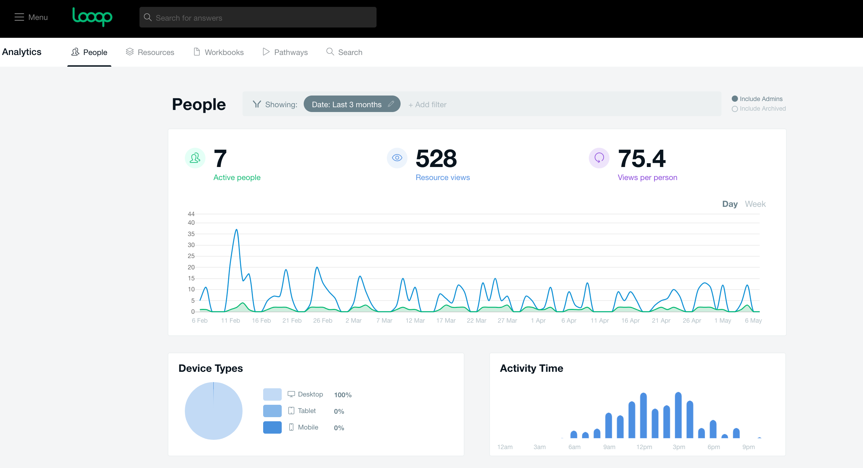Toggle the Include Admins option

[735, 99]
